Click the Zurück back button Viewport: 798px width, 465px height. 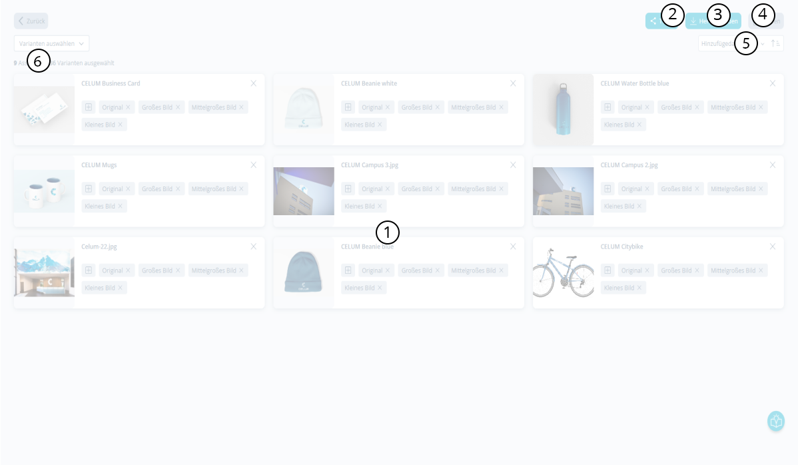[31, 21]
